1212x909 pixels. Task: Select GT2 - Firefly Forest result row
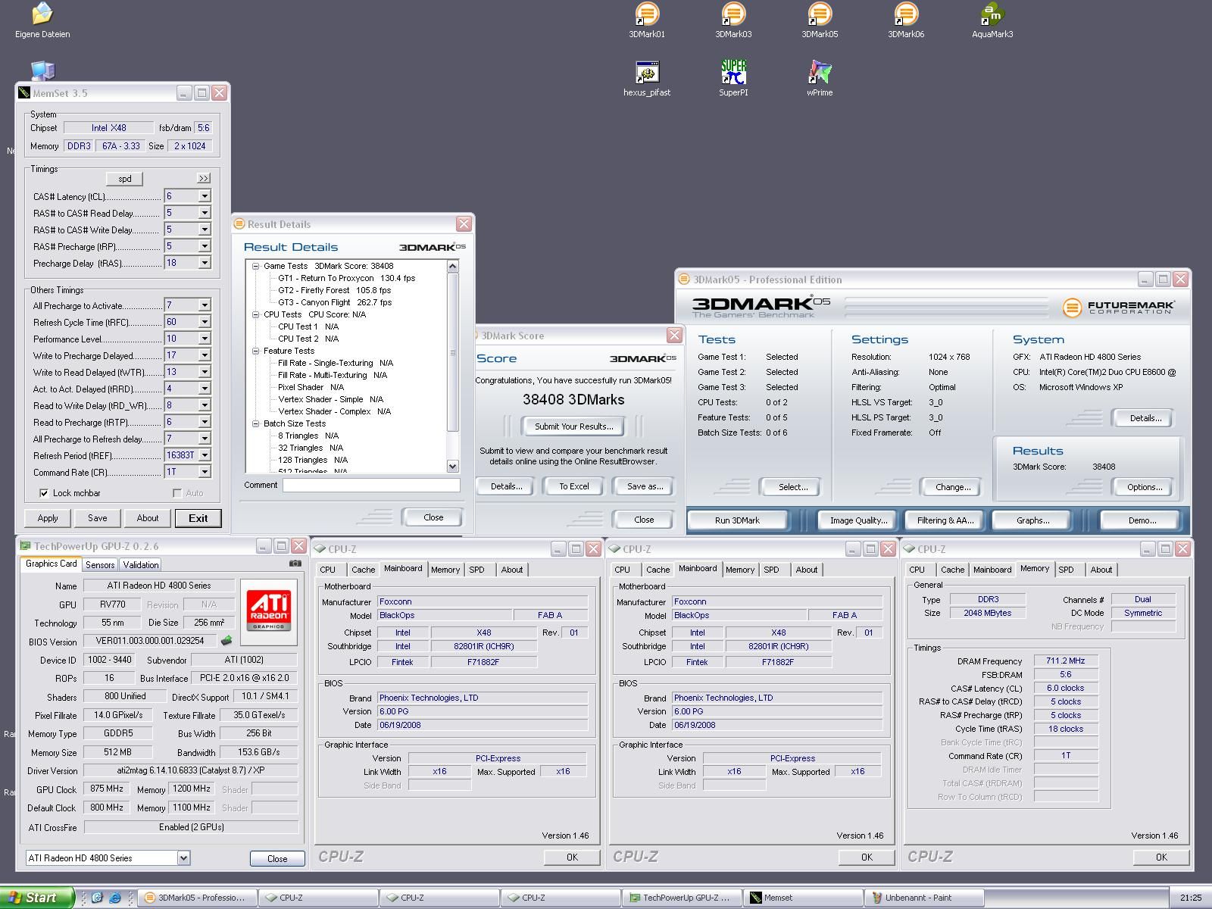334,290
